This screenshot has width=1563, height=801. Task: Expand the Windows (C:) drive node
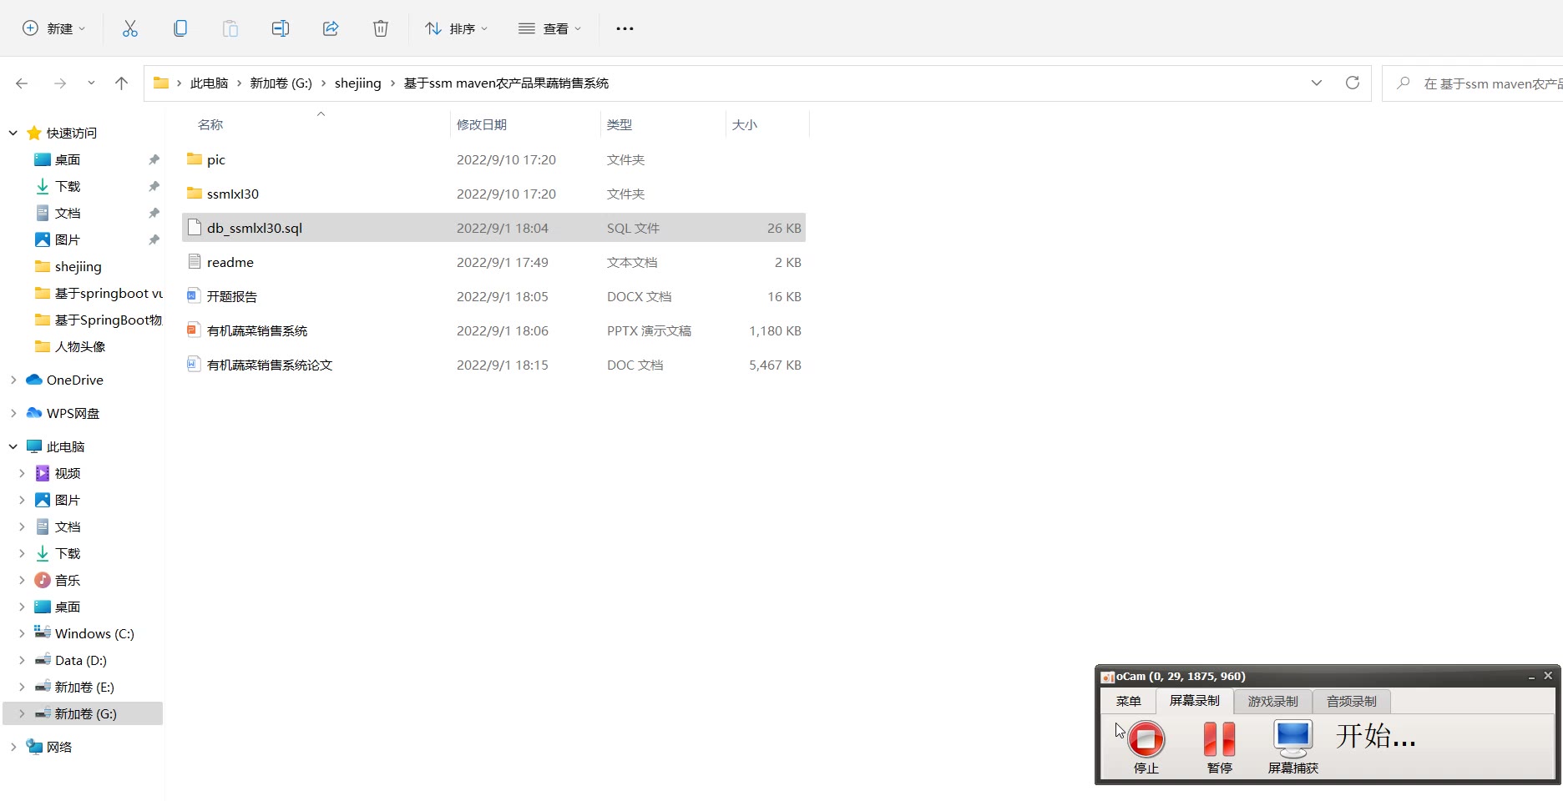click(x=22, y=633)
